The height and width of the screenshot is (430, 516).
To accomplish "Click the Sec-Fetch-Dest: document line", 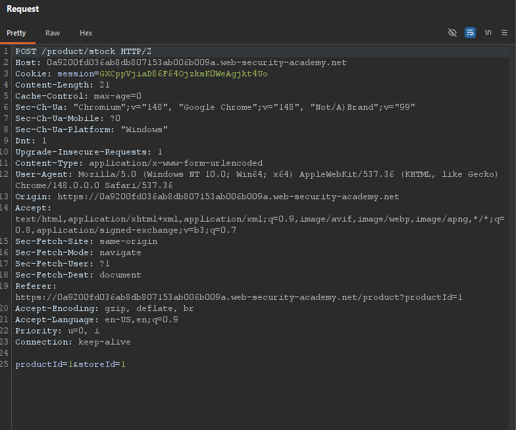I will pos(78,275).
